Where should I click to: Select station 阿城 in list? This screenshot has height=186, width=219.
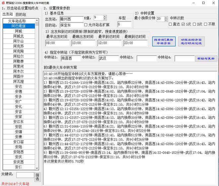click(x=19, y=31)
